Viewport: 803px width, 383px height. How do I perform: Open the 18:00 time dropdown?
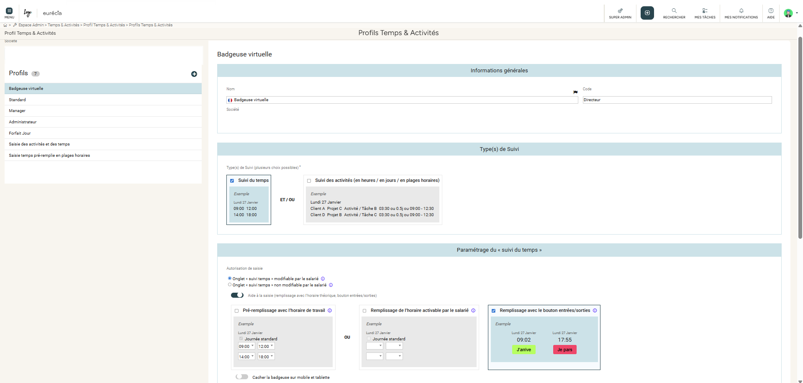point(266,357)
